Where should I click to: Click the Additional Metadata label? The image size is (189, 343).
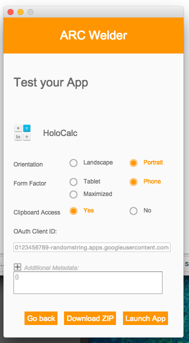point(51,268)
